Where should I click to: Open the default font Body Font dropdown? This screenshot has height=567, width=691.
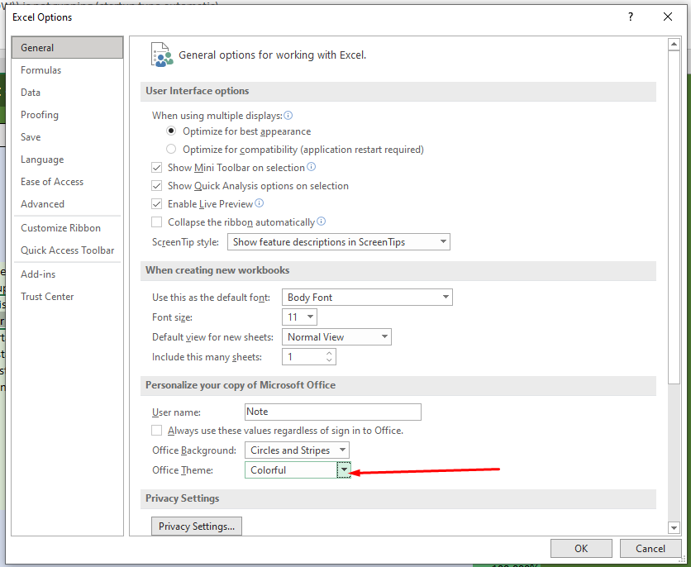click(367, 298)
